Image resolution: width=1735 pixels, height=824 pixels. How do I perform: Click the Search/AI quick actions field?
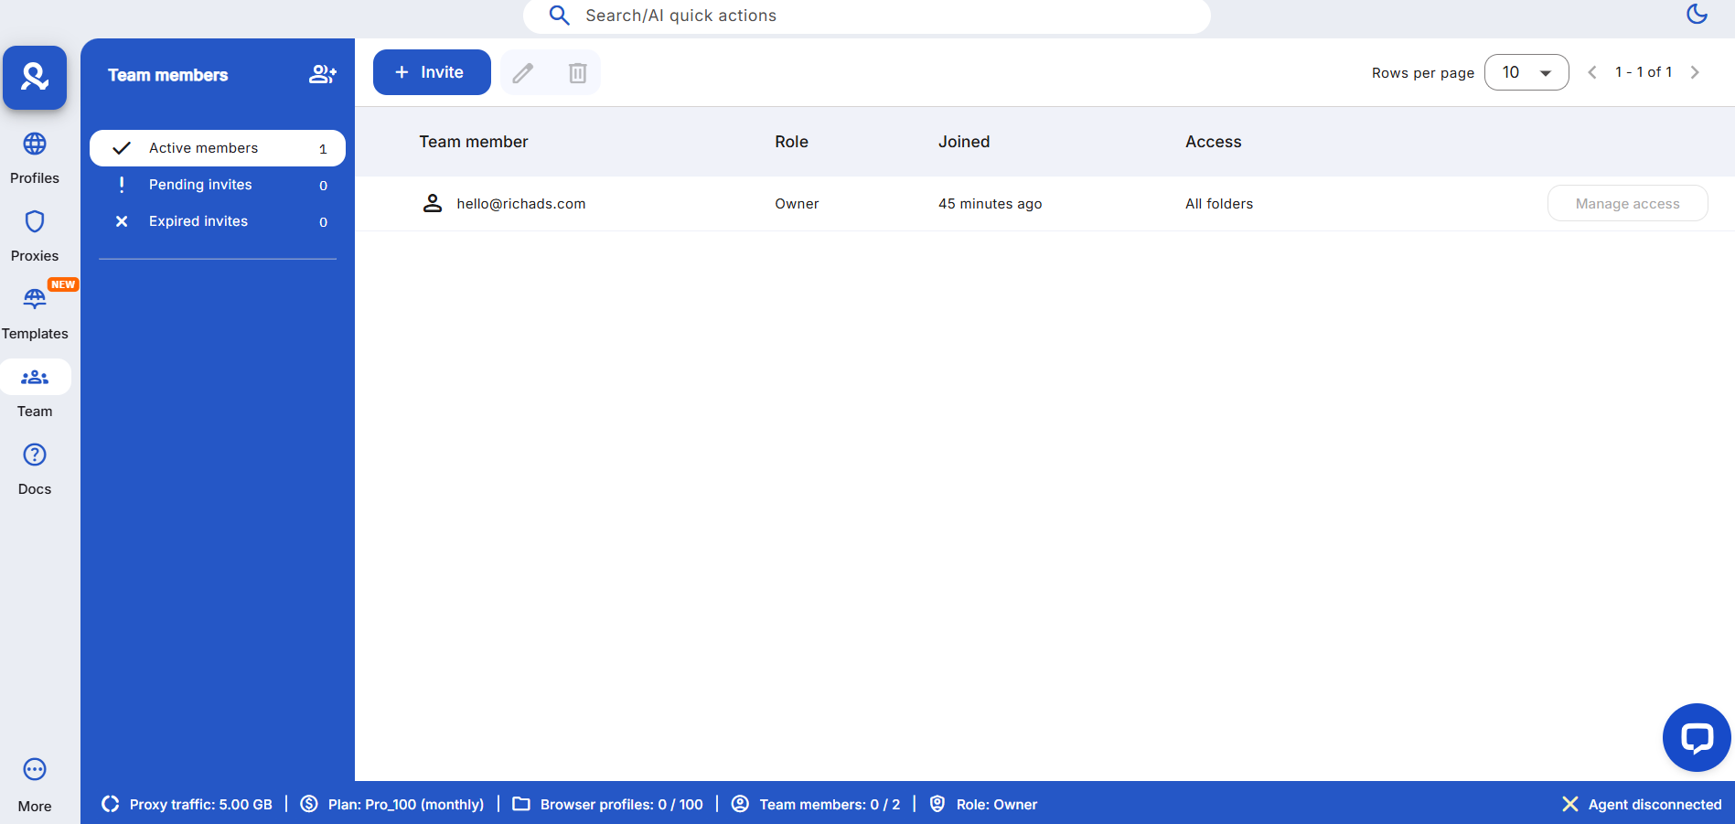point(866,16)
